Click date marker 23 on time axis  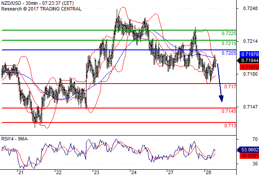point(96,172)
